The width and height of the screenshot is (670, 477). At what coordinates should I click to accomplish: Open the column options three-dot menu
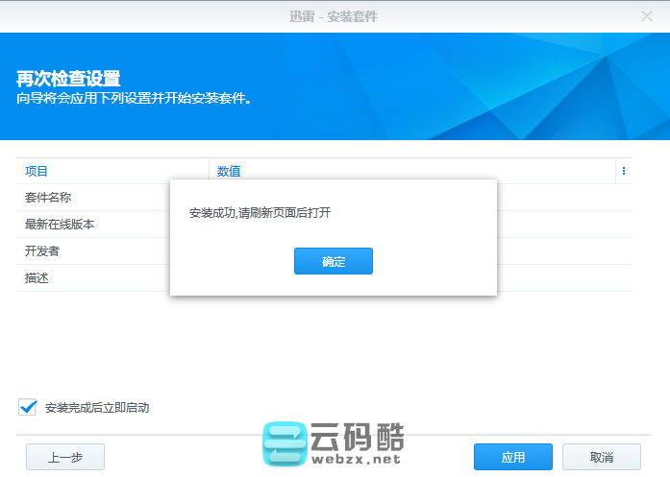[x=623, y=171]
